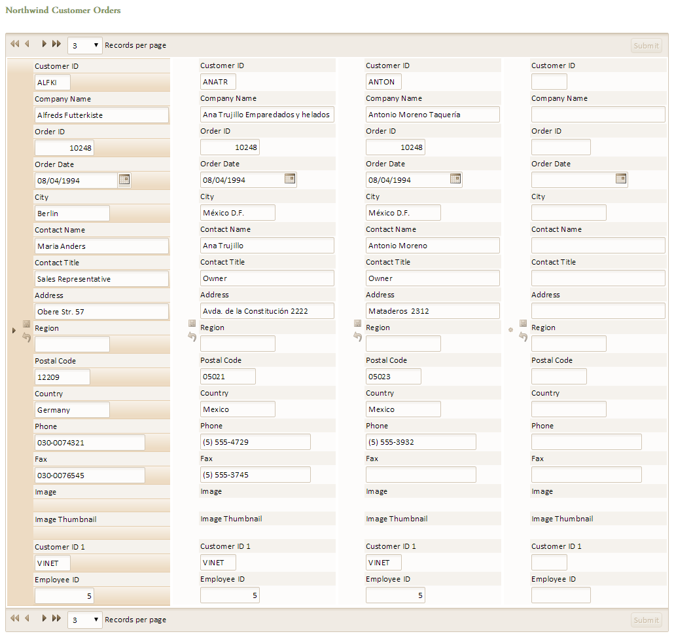
Task: Open calendar for ANATR order date
Action: tap(290, 179)
